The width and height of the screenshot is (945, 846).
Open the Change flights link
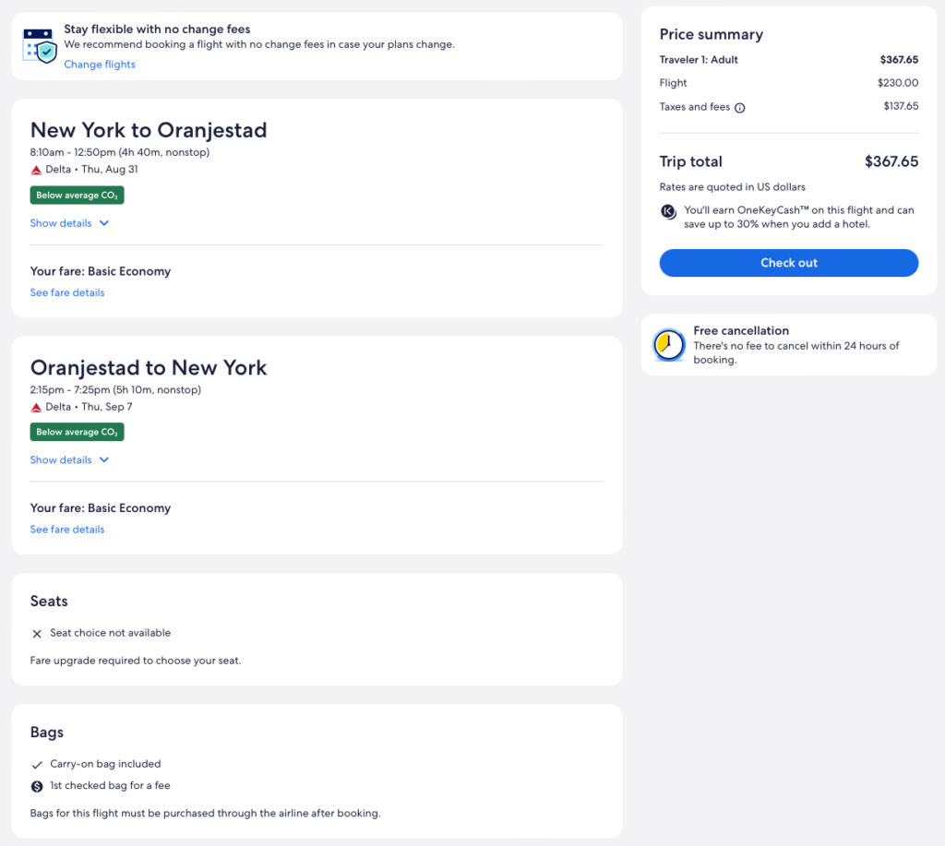coord(100,65)
